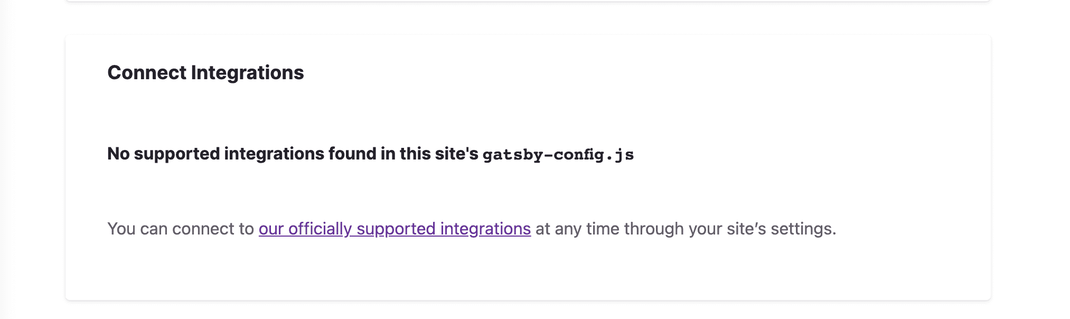Open the officially supported integrations link
Image resolution: width=1070 pixels, height=319 pixels.
click(x=394, y=229)
